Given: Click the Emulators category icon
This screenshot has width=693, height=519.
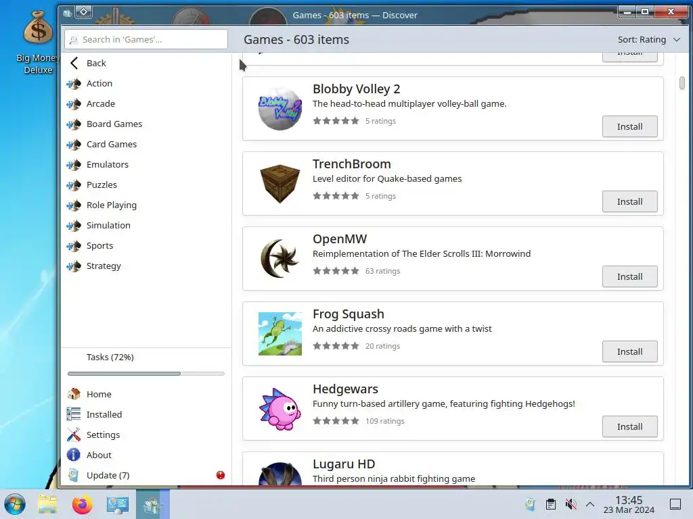Looking at the screenshot, I should point(74,165).
